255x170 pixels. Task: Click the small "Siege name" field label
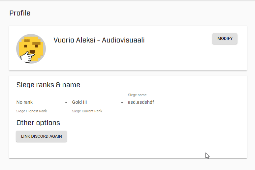point(137,95)
